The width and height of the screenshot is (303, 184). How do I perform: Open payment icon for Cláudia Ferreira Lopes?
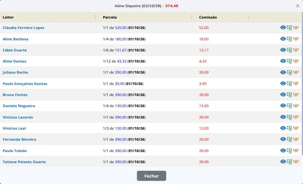pyautogui.click(x=289, y=28)
